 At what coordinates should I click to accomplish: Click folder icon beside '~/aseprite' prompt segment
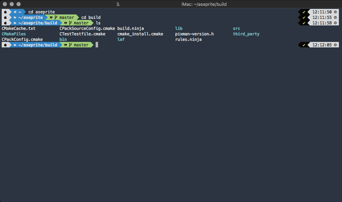(15, 18)
